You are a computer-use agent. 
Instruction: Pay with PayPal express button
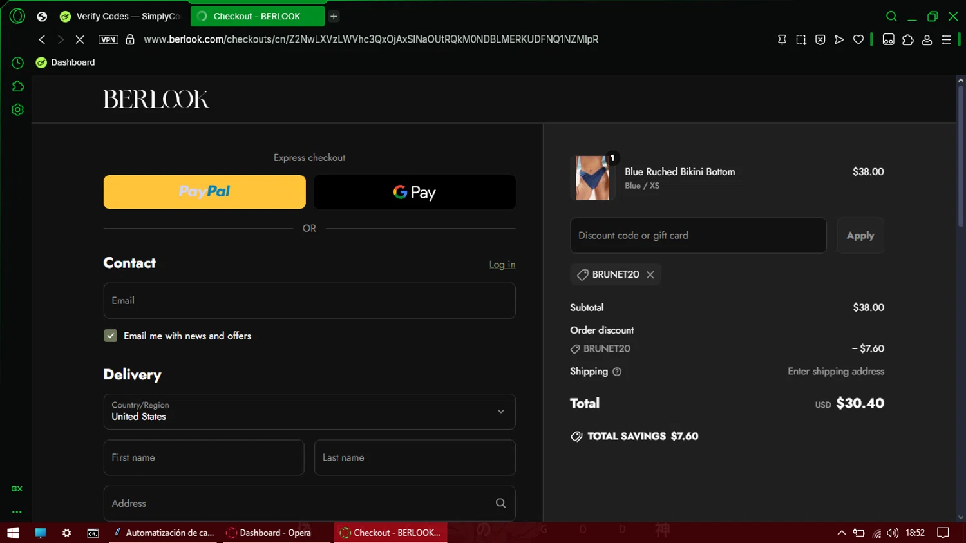tap(205, 192)
